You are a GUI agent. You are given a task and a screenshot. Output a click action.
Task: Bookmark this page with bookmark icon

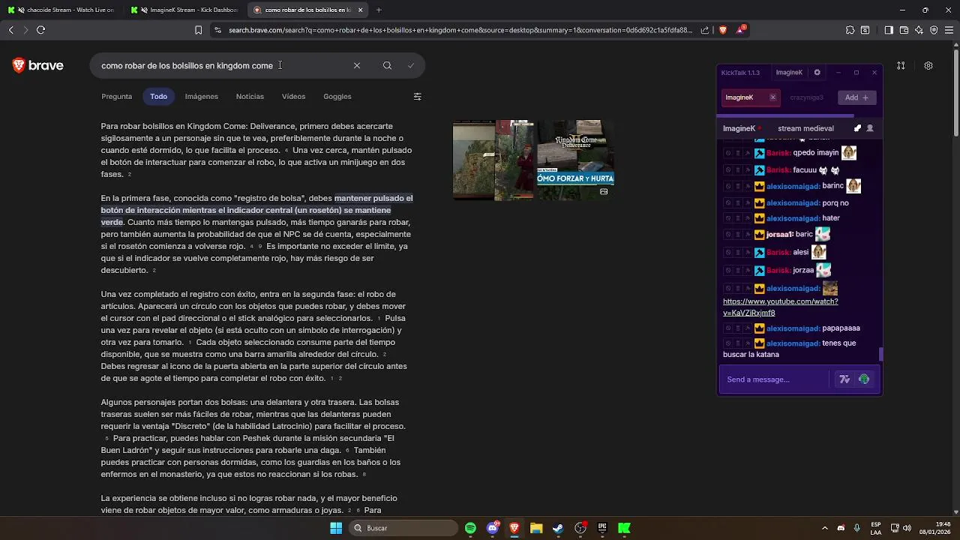tap(198, 30)
